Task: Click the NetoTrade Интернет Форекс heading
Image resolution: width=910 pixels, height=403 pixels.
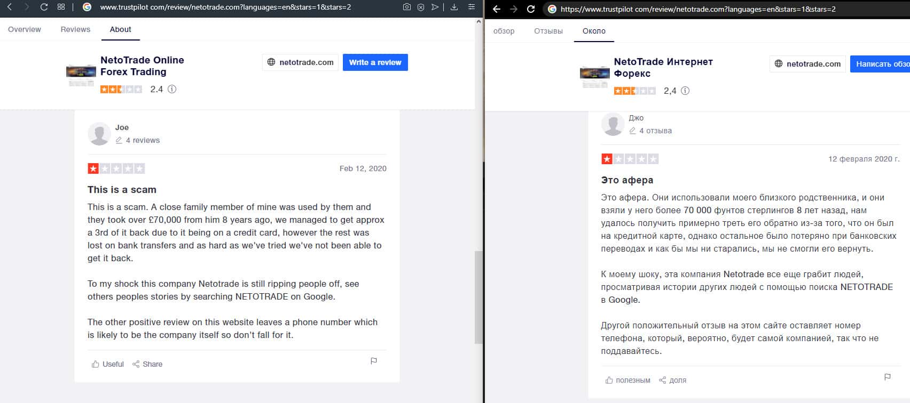Action: (663, 68)
